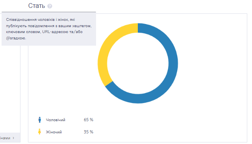Click the Стать section heading
The image size is (252, 144).
[37, 6]
